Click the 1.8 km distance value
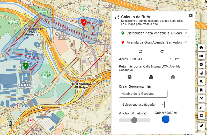The height and width of the screenshot is (135, 207). pos(175,59)
